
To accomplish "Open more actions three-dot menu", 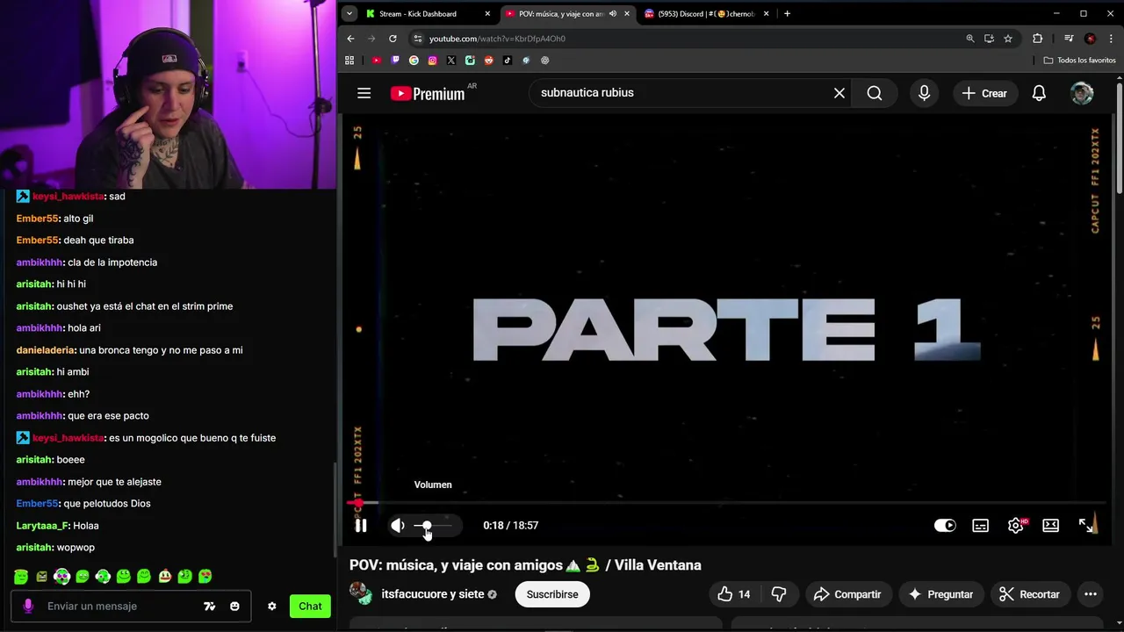I will pyautogui.click(x=1091, y=594).
